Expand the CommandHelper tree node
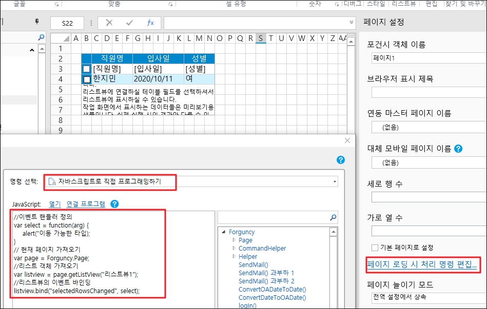This screenshot has width=487, height=309. [x=234, y=248]
